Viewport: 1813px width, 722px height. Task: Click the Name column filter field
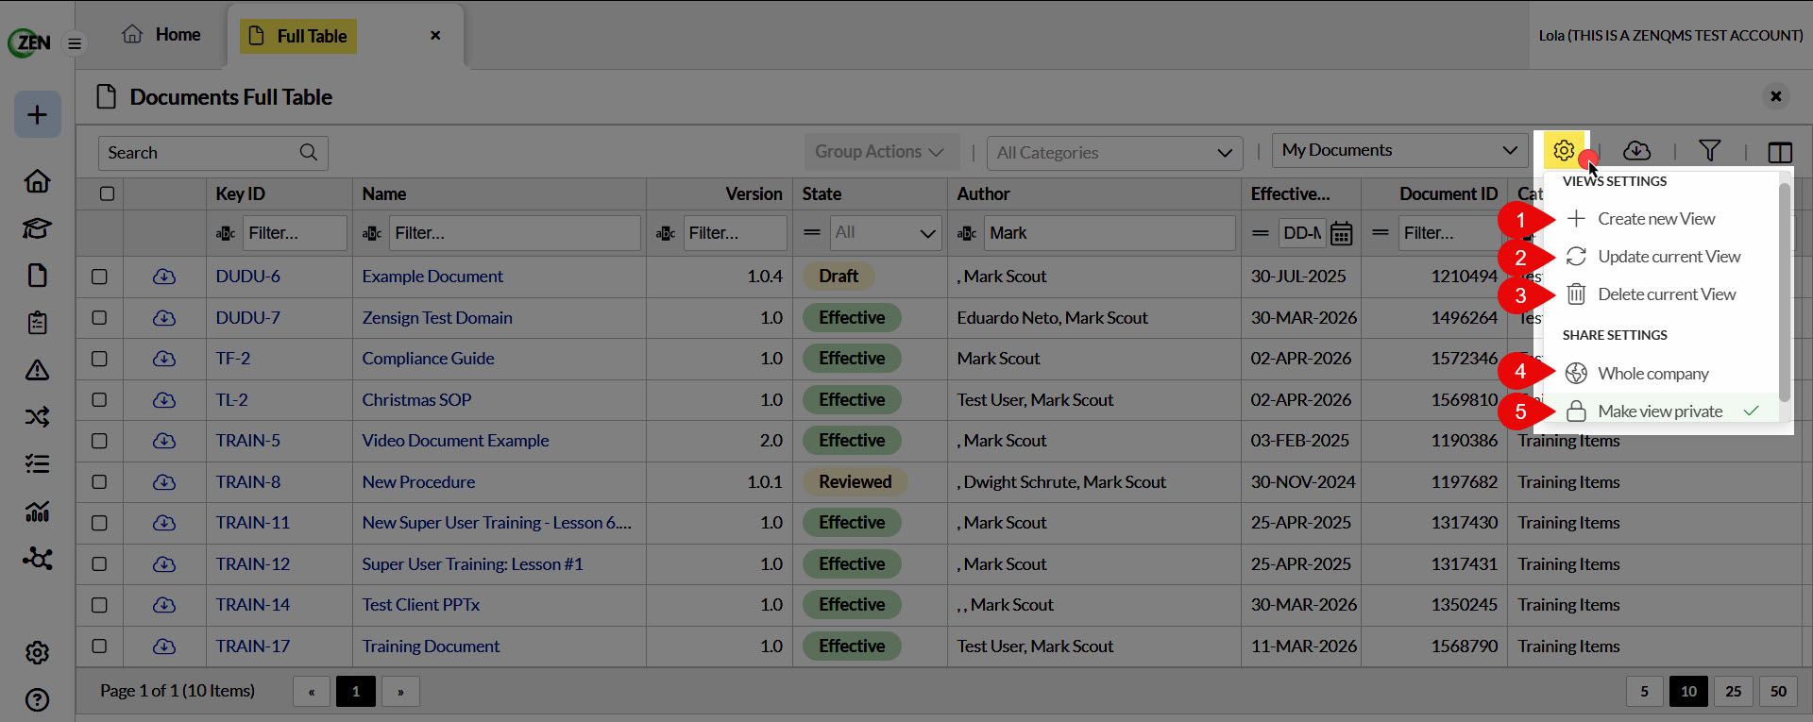[x=515, y=233]
